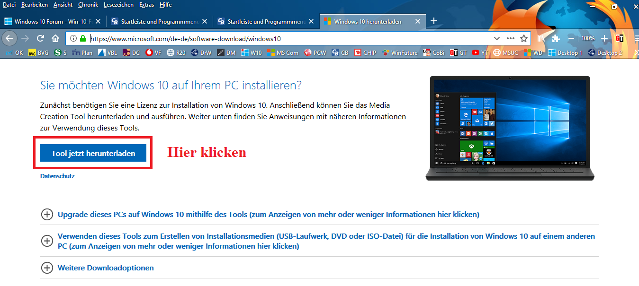
Task: Open the VF Vodafone bookmark
Action: click(154, 53)
